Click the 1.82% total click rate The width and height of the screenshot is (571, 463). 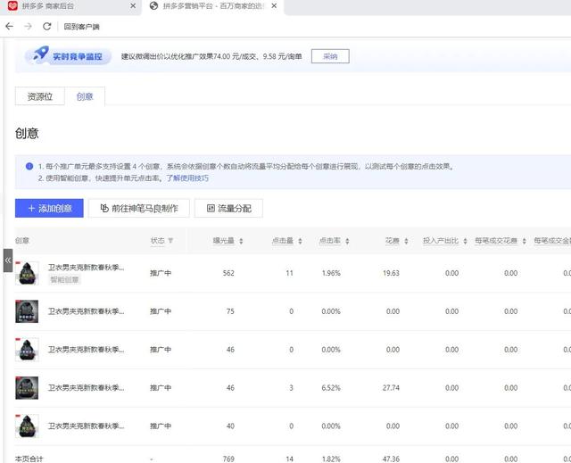tap(331, 459)
